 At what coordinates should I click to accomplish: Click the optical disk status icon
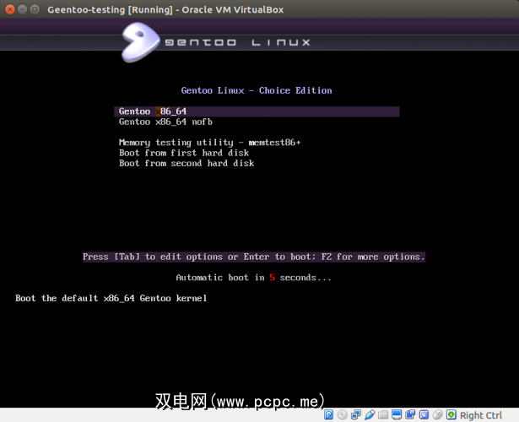343,414
